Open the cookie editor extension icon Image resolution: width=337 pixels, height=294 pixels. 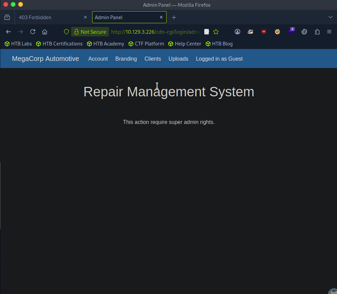(x=304, y=32)
